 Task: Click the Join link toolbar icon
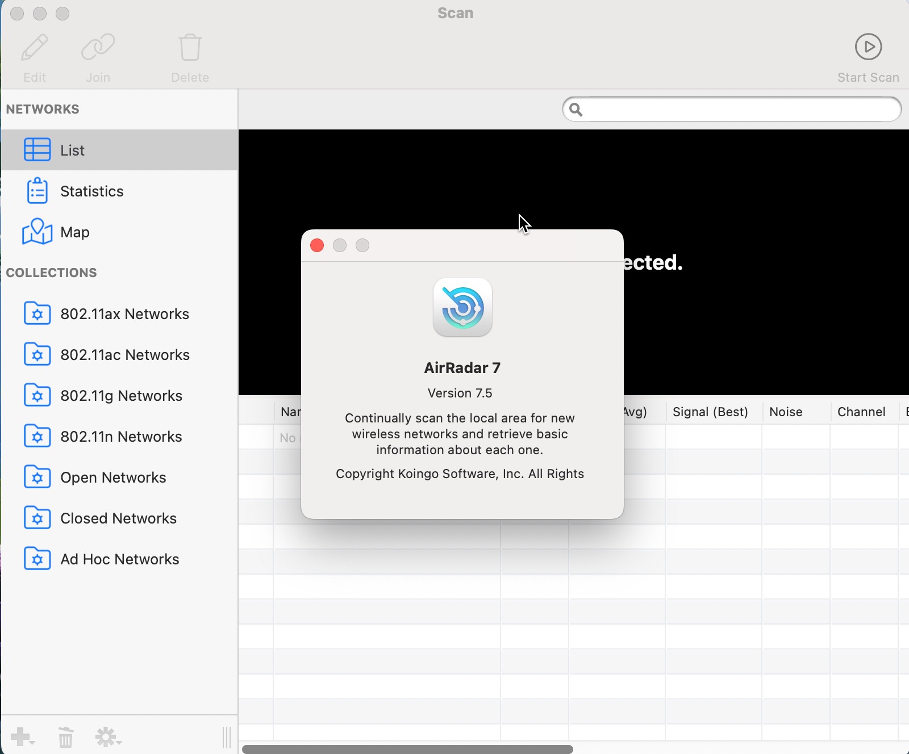(98, 47)
